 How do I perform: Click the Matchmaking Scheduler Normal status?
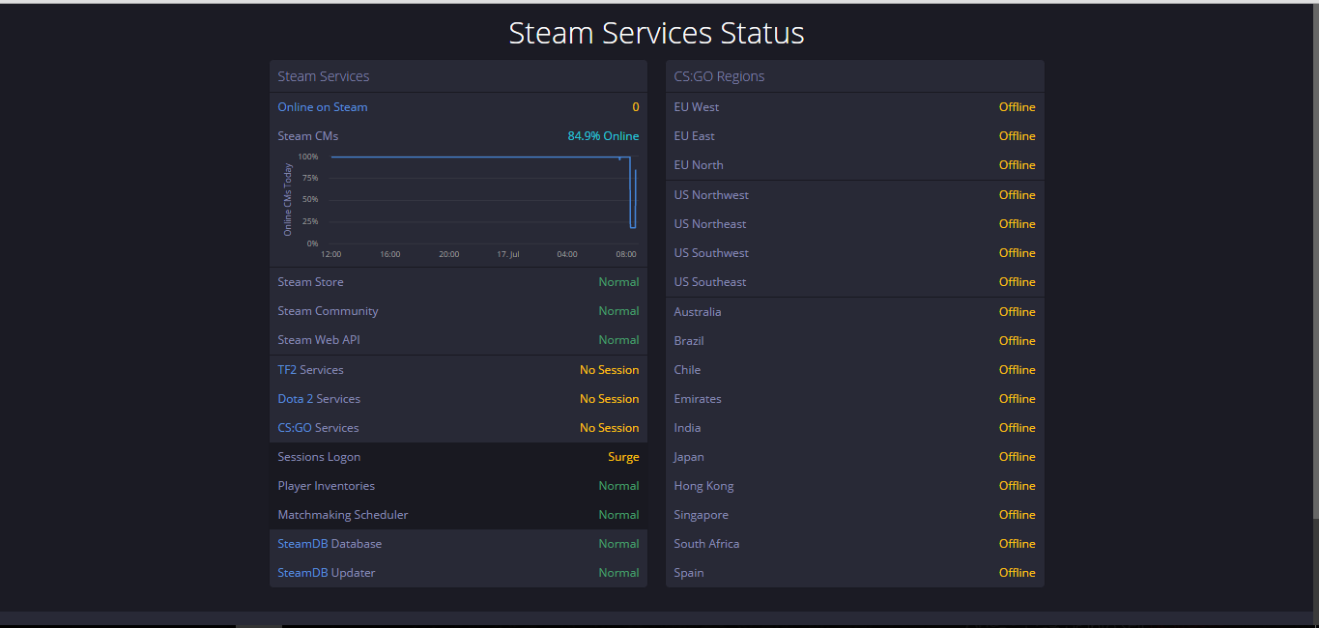coord(618,515)
